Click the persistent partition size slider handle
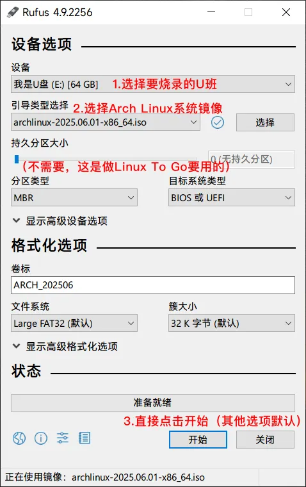The height and width of the screenshot is (487, 306). click(17, 159)
